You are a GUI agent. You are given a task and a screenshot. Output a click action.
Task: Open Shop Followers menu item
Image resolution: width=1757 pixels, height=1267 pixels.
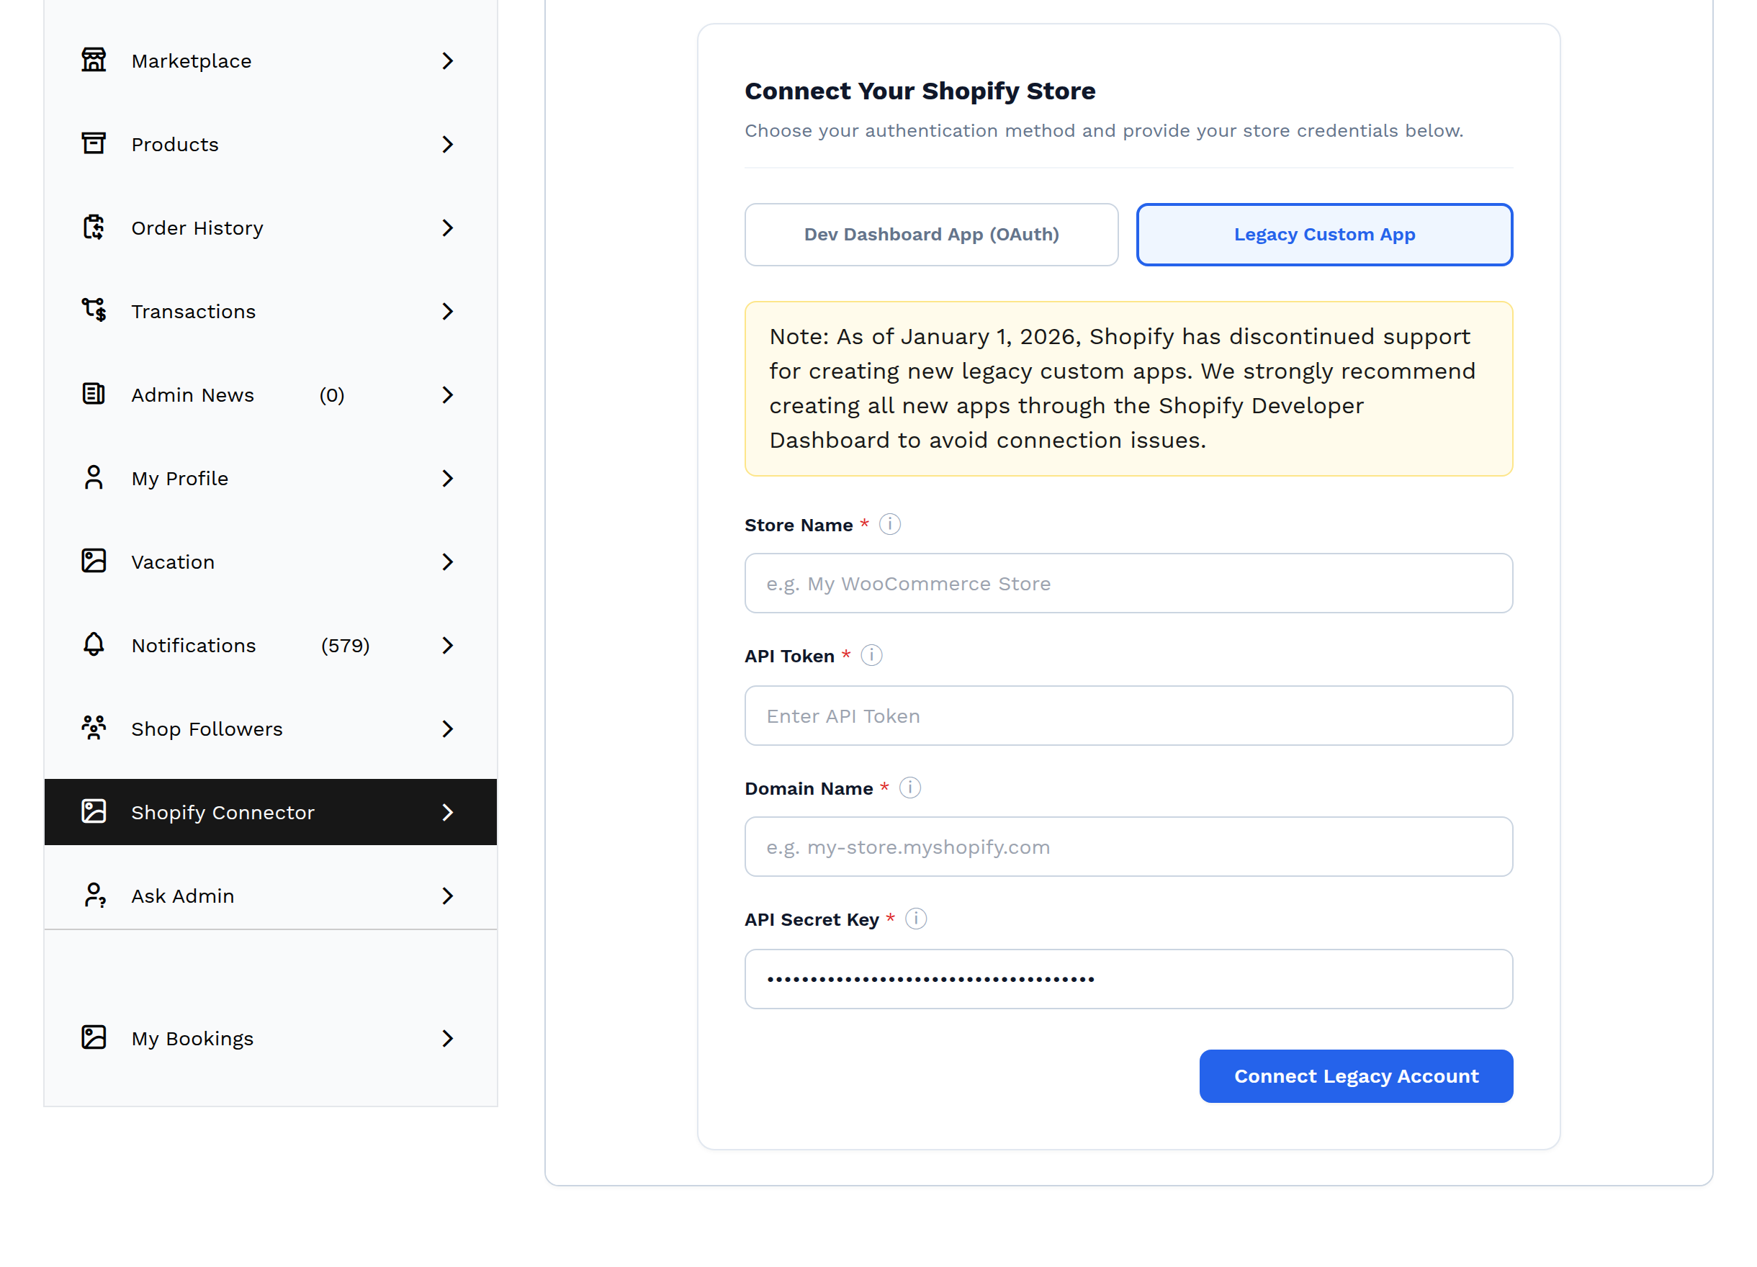270,729
